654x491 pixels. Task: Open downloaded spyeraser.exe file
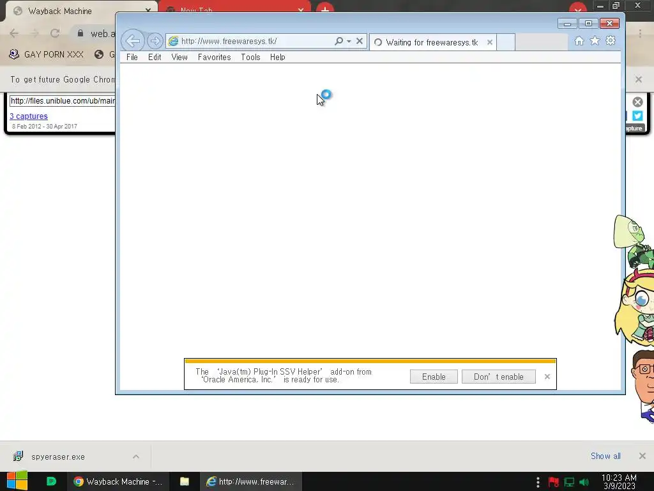(x=58, y=456)
